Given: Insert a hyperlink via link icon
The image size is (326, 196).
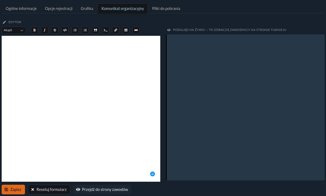Looking at the screenshot, I should tap(115, 30).
